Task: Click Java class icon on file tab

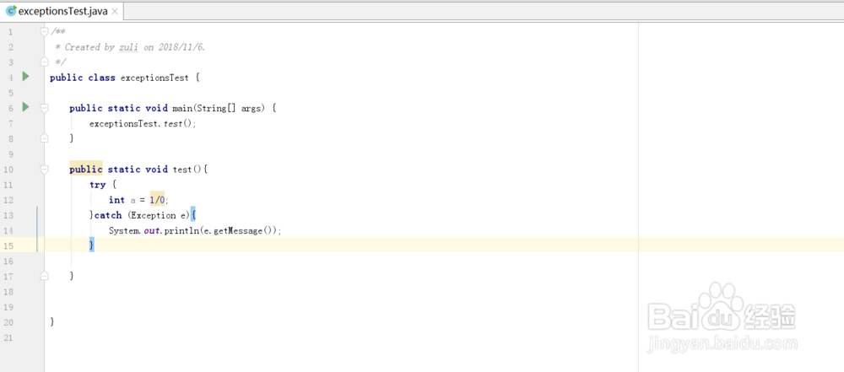Action: click(x=11, y=11)
